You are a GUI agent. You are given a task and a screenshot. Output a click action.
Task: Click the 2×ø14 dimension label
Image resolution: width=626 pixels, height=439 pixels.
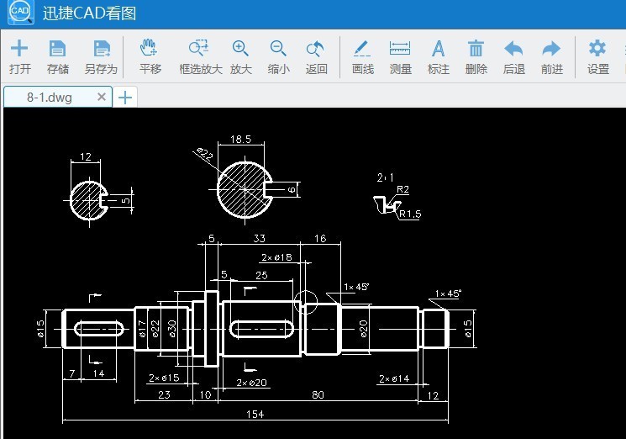point(394,378)
